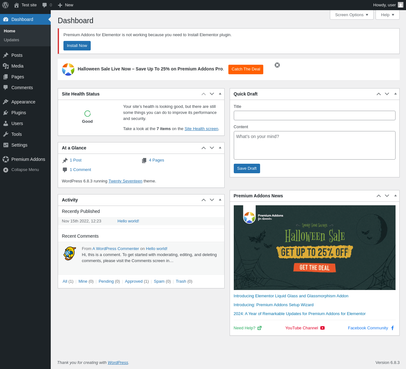Screen dimensions: 406x369
Task: Go to Posts menu
Action: 25,55
